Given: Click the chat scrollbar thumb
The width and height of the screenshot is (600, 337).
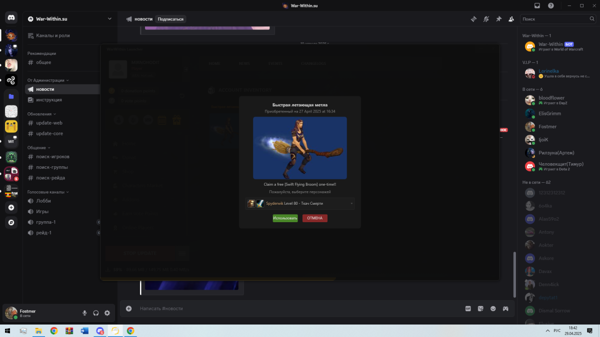Looking at the screenshot, I should (x=514, y=275).
